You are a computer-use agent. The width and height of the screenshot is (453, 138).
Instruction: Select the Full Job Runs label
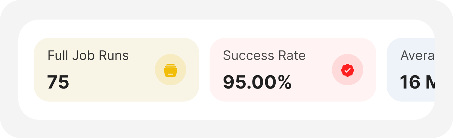(88, 56)
